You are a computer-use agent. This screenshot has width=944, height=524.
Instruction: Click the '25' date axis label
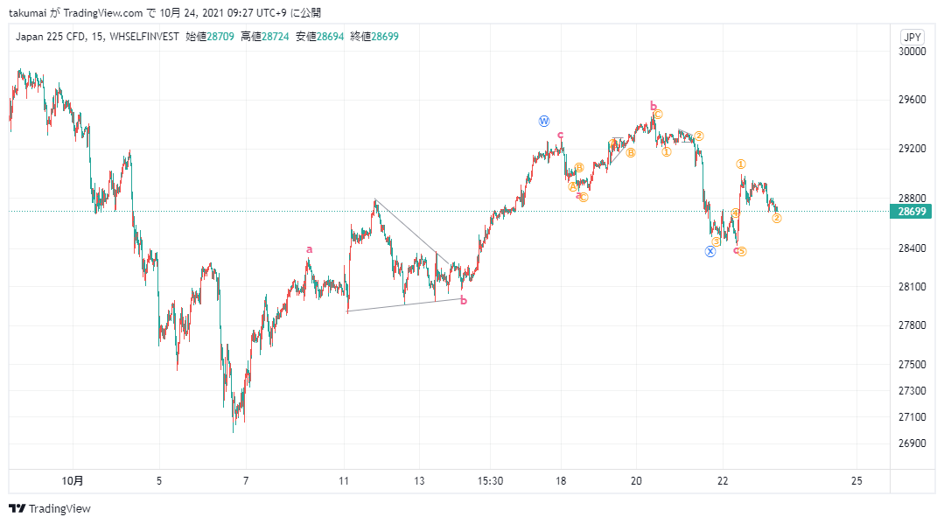pos(857,481)
